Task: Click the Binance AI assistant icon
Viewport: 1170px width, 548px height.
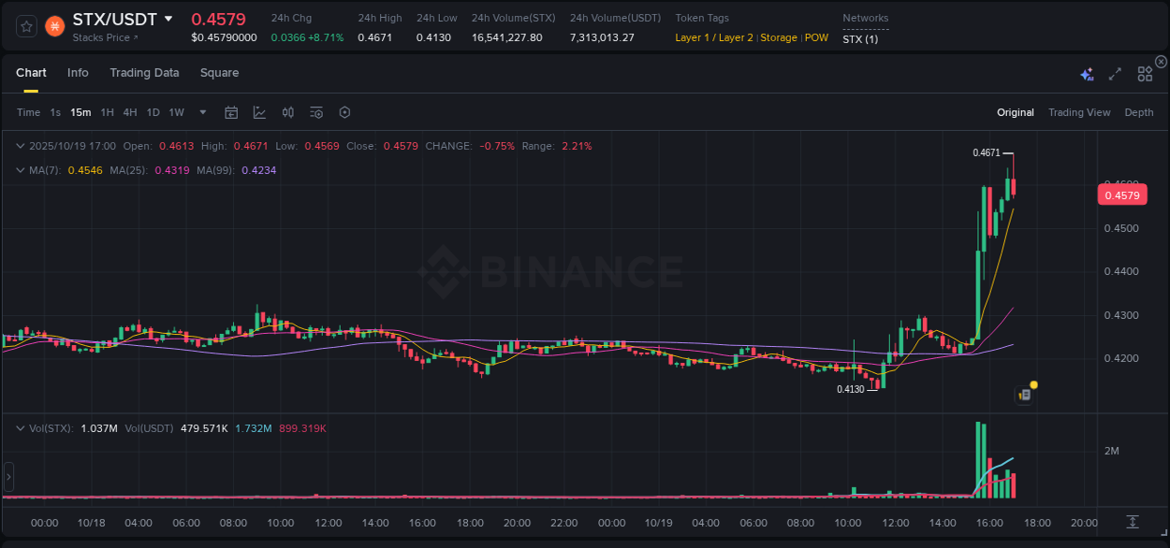Action: [1087, 73]
